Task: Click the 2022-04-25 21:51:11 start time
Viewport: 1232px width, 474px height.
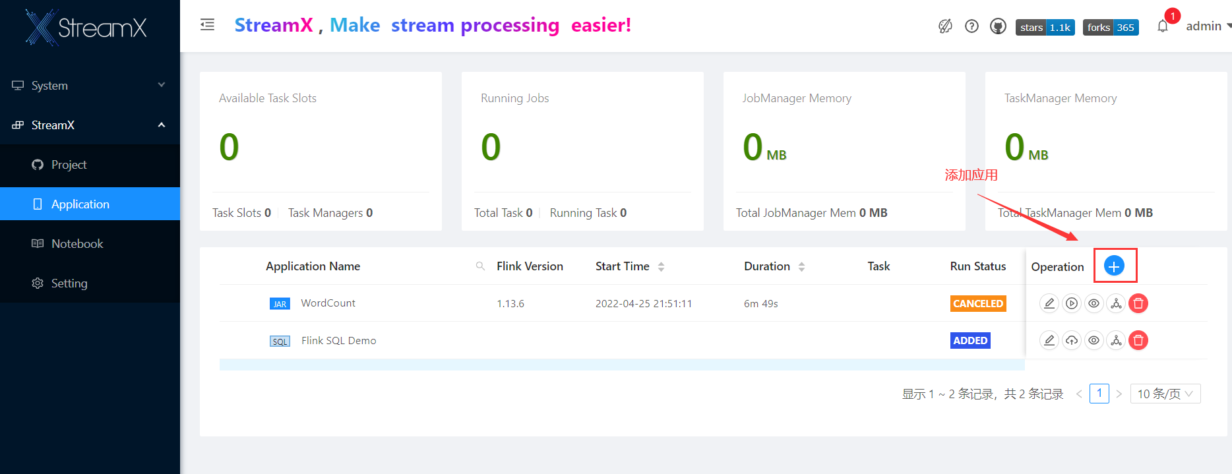Action: coord(644,303)
